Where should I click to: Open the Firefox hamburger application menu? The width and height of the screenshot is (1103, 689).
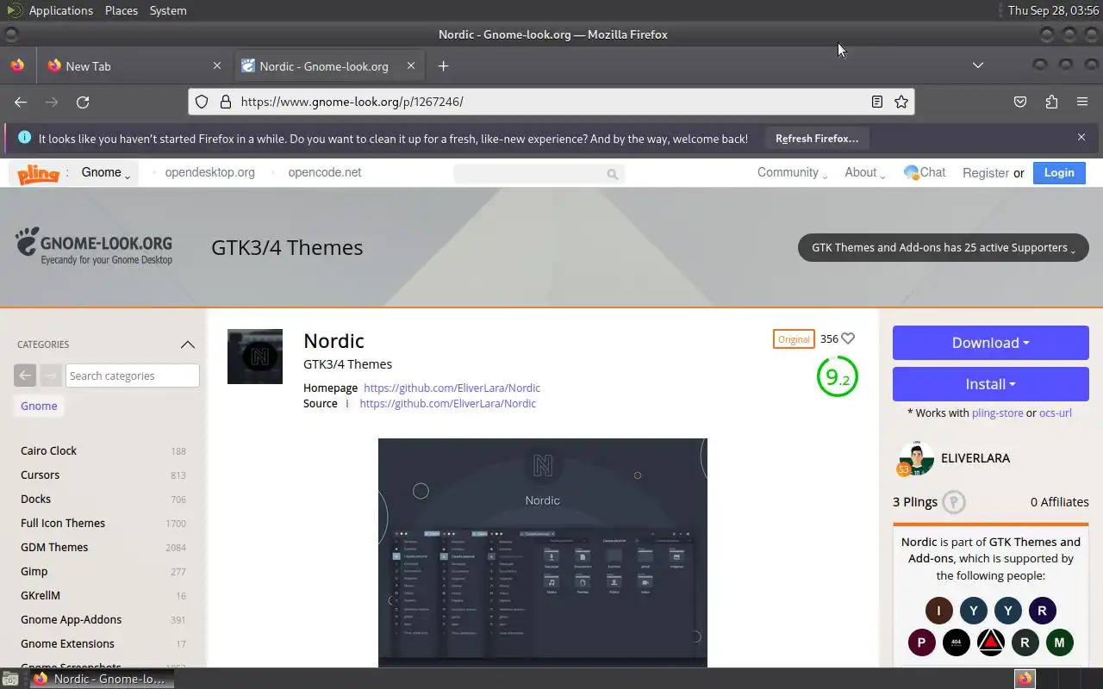point(1082,102)
